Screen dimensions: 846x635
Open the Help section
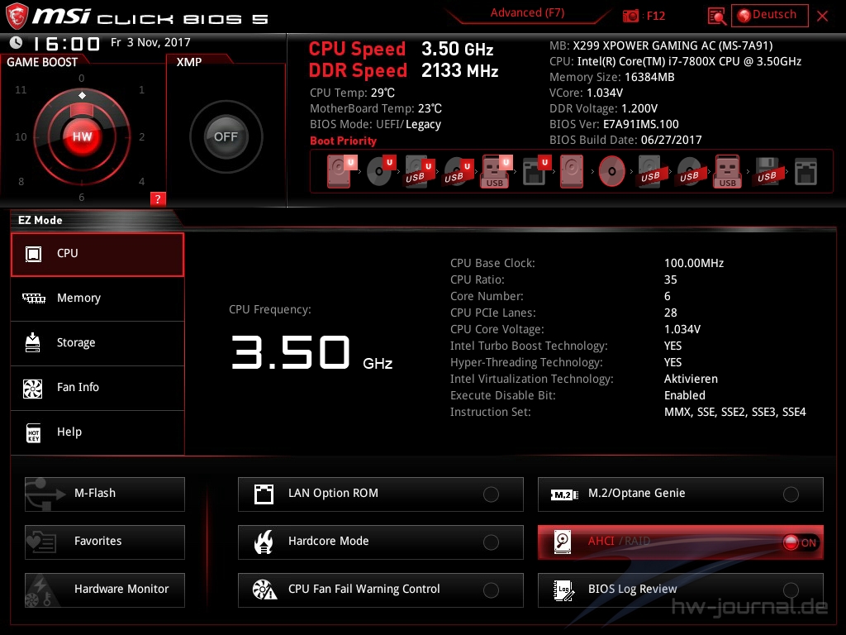(97, 433)
